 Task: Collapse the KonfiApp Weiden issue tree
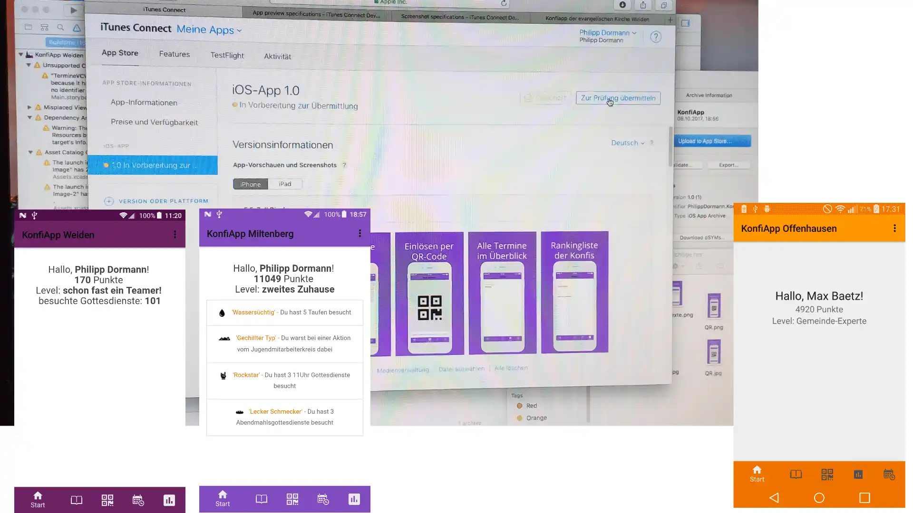21,55
